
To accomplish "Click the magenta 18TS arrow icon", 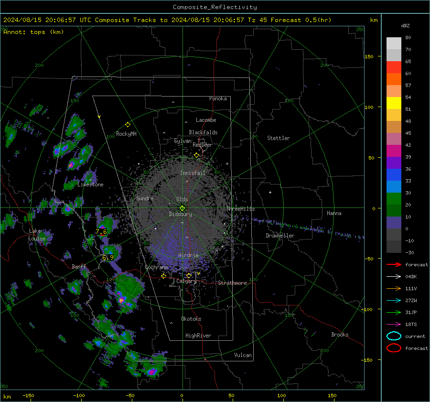I will coord(394,325).
